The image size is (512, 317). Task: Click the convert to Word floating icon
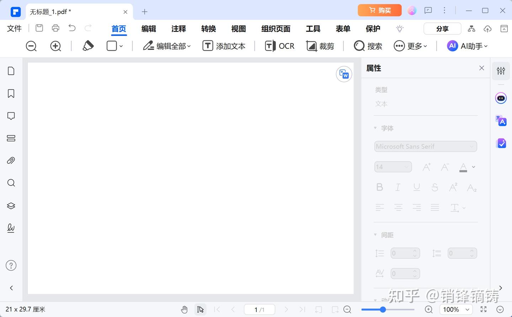click(344, 74)
